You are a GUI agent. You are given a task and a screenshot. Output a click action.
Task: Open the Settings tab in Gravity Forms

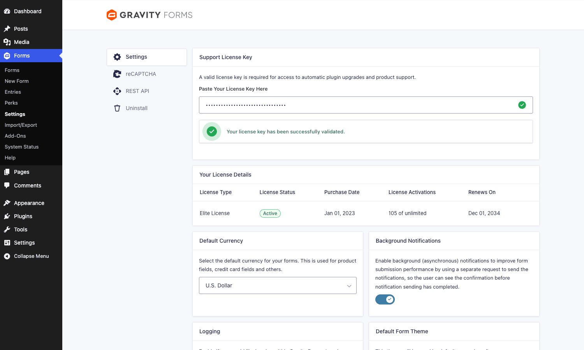[x=147, y=57]
